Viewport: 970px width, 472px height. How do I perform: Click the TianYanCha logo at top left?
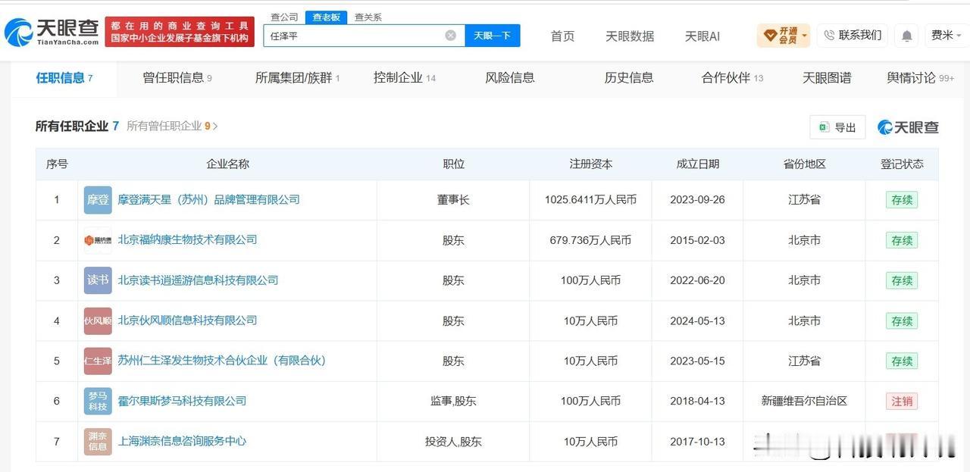tap(52, 32)
